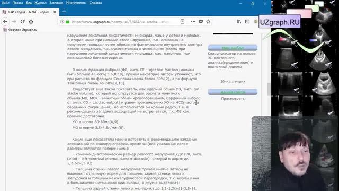Image resolution: width=339 pixels, height=191 pixels.
Task: Open the Журнал menu
Action: (40, 3)
